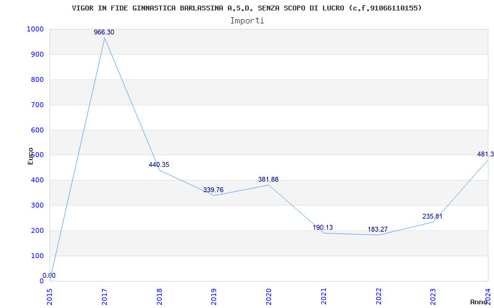Click the Anno x-axis title
This screenshot has height=308, width=494.
[479, 302]
